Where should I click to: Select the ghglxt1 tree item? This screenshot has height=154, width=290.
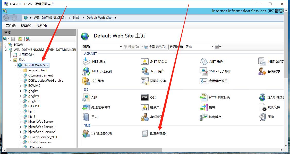[x=34, y=96]
